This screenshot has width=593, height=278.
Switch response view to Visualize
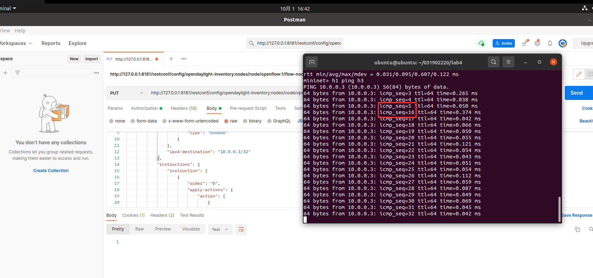pyautogui.click(x=191, y=229)
